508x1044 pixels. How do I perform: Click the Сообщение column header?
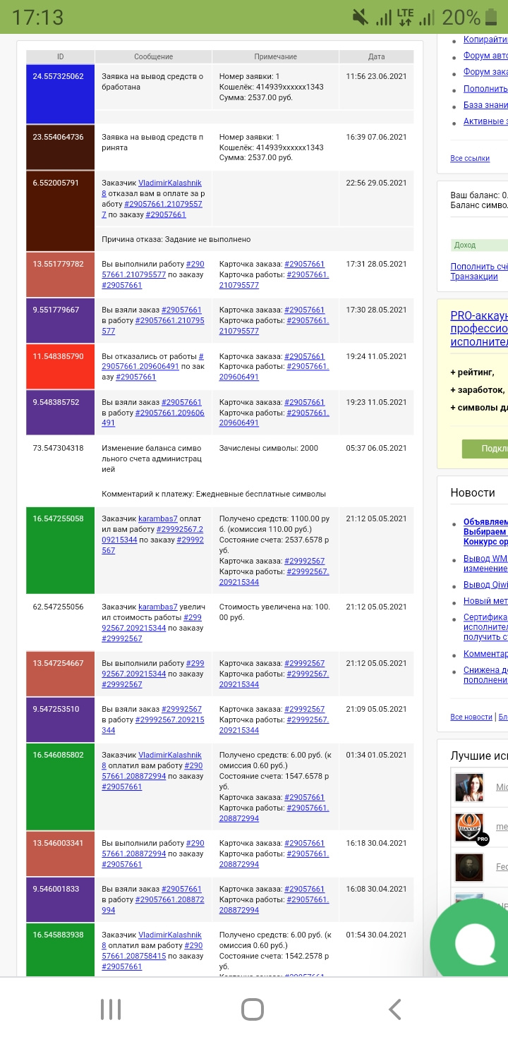[x=153, y=56]
